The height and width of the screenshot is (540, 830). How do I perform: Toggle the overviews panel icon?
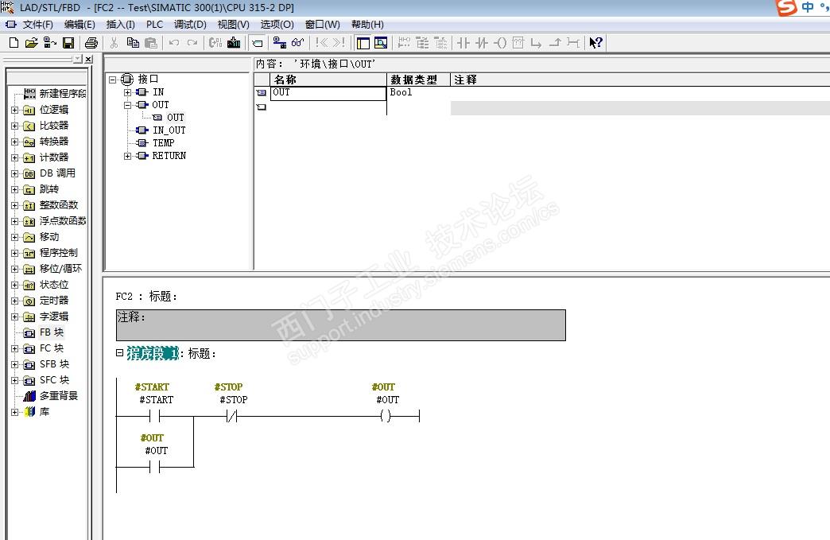pos(363,43)
